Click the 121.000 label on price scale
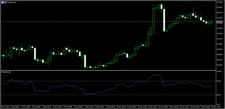 219,44
